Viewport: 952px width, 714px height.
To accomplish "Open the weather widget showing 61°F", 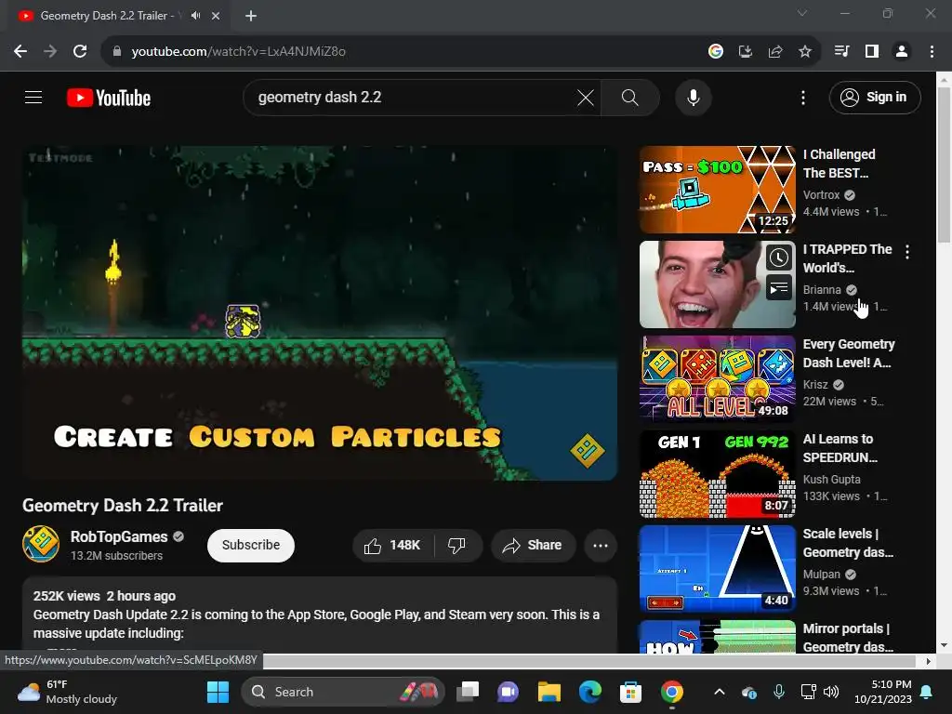I will point(67,692).
